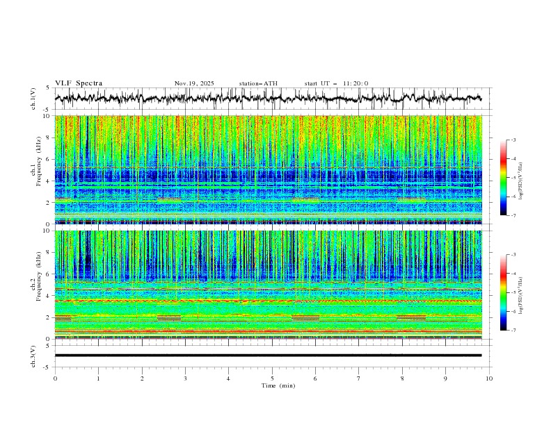Click the "0" tick on the time axis
This screenshot has height=425, width=551.
(55, 378)
